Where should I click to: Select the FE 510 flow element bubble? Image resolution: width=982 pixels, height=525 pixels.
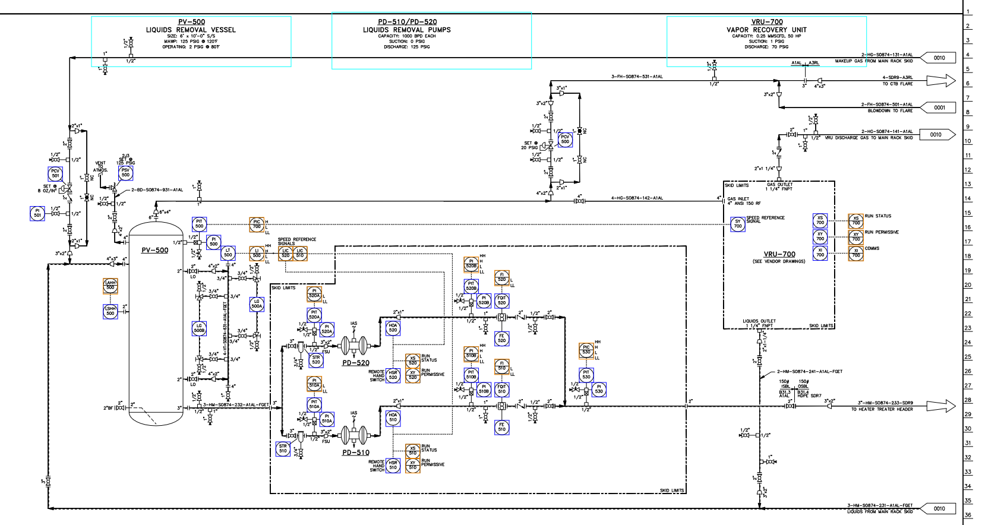point(502,427)
